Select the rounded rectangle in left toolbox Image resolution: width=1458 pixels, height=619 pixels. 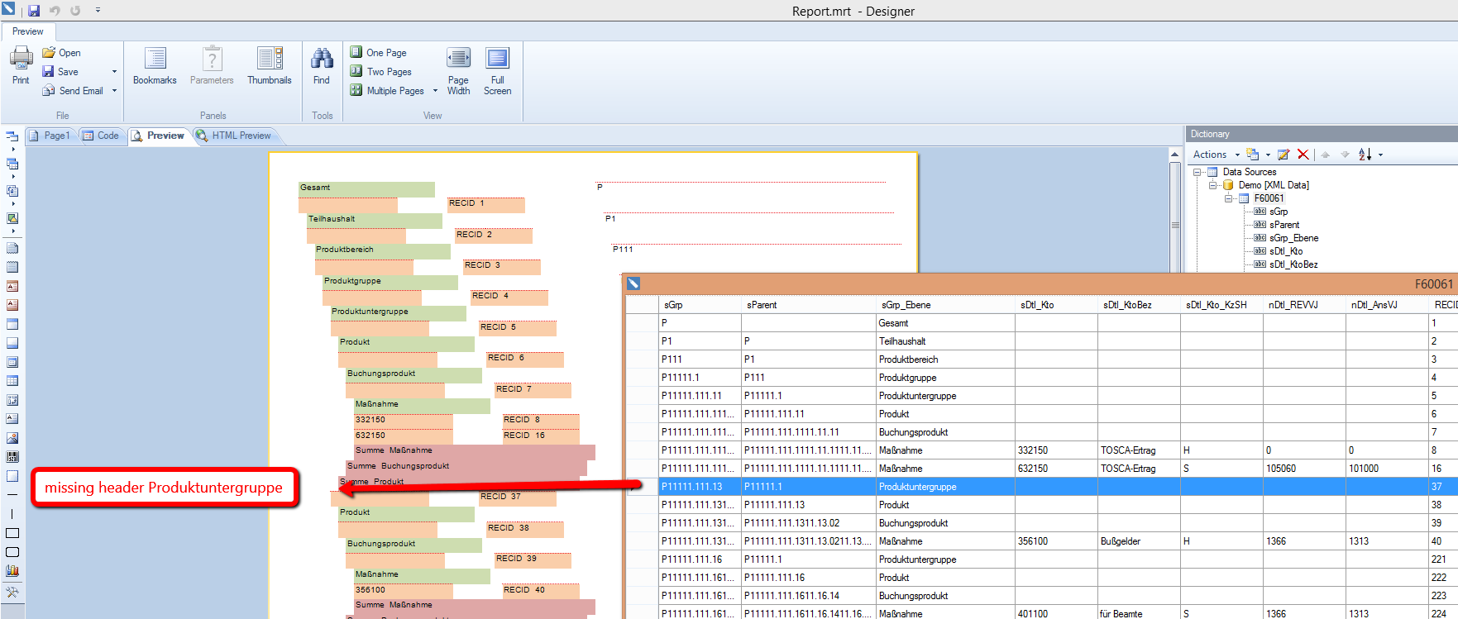pos(12,552)
